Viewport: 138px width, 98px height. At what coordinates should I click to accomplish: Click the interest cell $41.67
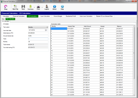[x=108, y=29]
